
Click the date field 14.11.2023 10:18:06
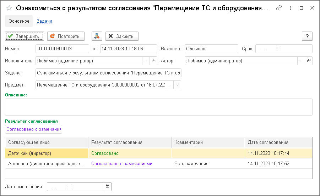tap(129, 49)
